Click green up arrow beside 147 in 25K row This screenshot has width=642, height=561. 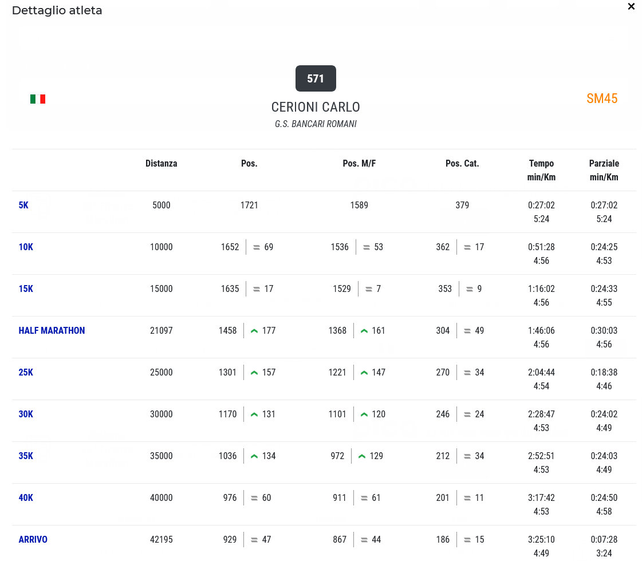pos(364,373)
